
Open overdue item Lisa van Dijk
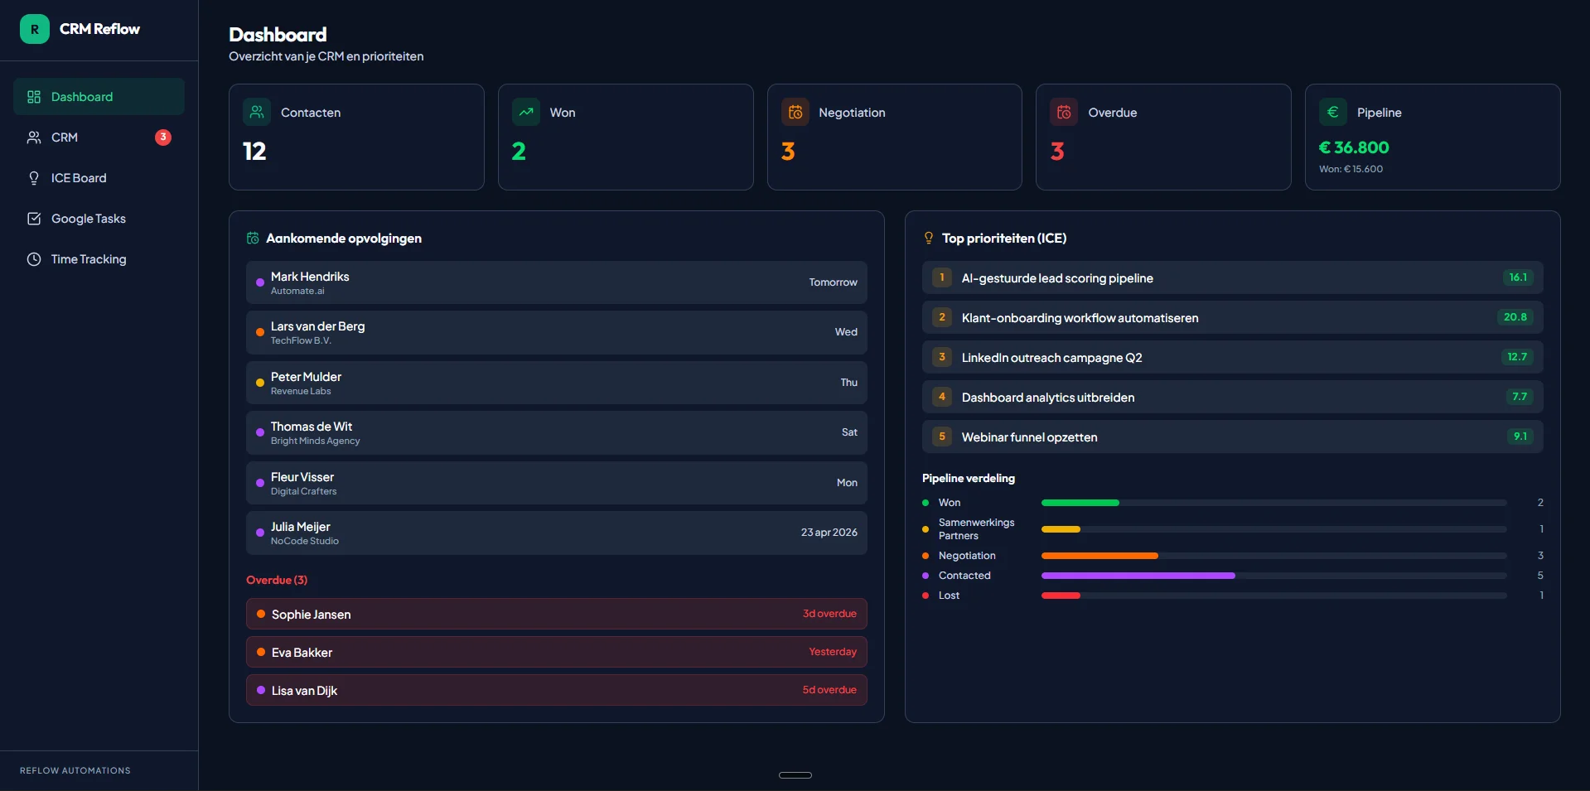(x=557, y=690)
